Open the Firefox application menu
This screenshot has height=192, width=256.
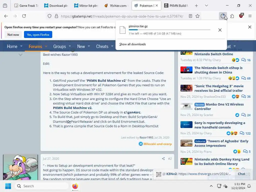[250, 16]
